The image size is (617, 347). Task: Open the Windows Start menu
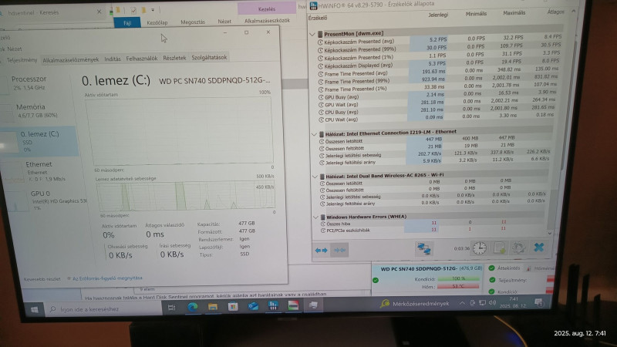pyautogui.click(x=34, y=310)
